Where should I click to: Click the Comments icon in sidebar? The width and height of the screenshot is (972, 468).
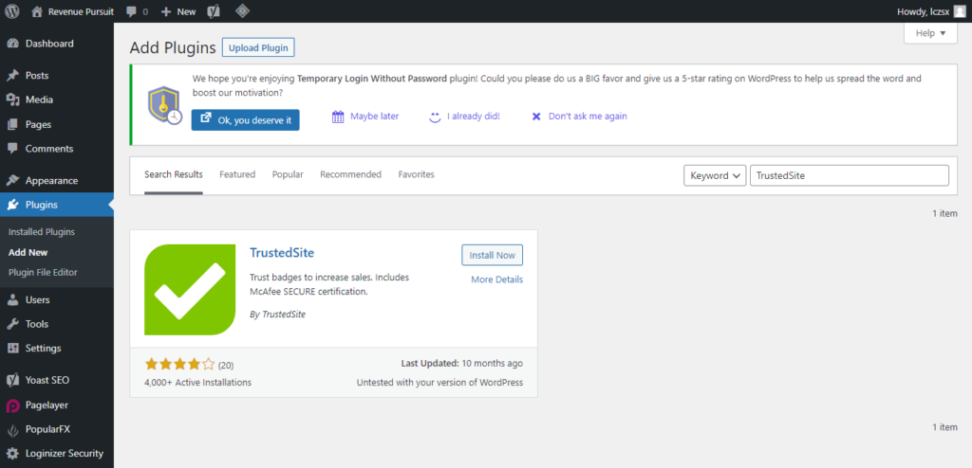(x=12, y=149)
